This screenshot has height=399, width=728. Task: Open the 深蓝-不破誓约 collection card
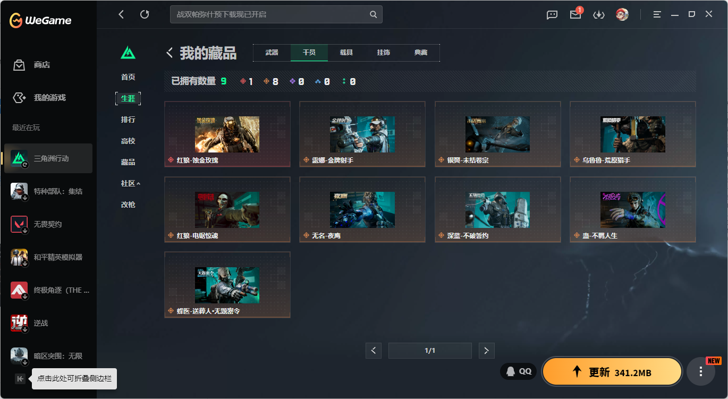click(x=498, y=209)
